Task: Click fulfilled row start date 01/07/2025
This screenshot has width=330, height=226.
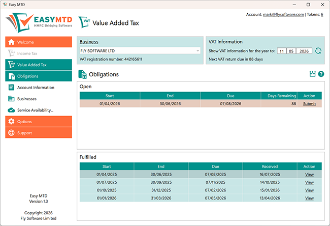Action: [x=107, y=182]
